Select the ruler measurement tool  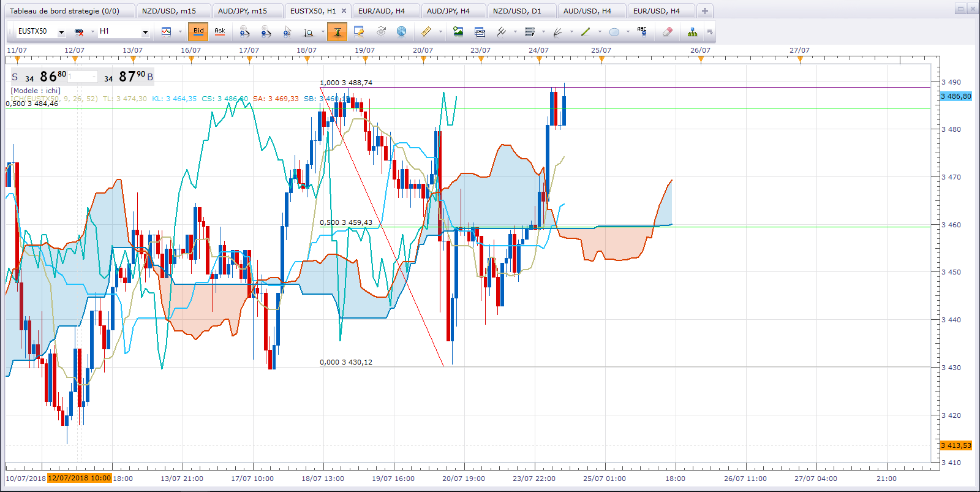(426, 32)
